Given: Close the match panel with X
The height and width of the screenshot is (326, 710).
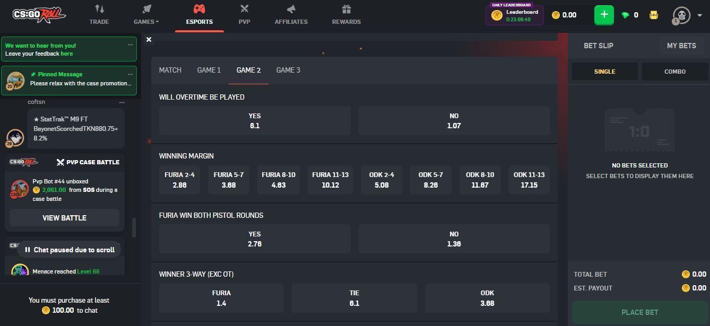Looking at the screenshot, I should click(149, 39).
